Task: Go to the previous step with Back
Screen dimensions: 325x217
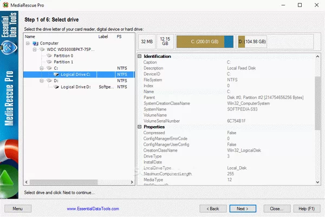Action: (x=213, y=208)
